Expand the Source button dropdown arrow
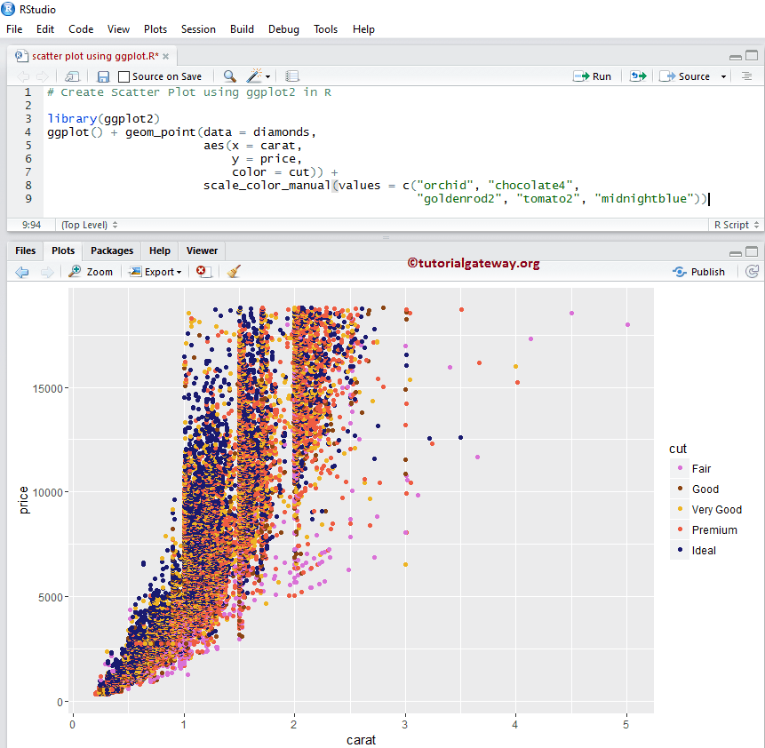Image resolution: width=765 pixels, height=748 pixels. point(723,77)
